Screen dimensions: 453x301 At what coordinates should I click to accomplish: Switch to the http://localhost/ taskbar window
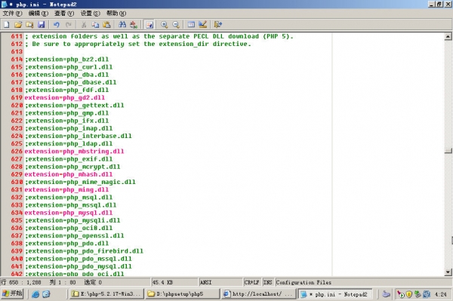point(258,293)
